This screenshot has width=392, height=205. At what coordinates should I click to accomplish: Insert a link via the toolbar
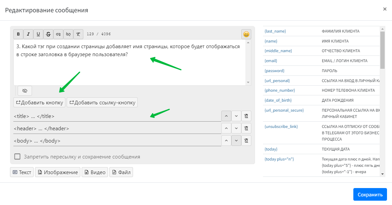[58, 34]
